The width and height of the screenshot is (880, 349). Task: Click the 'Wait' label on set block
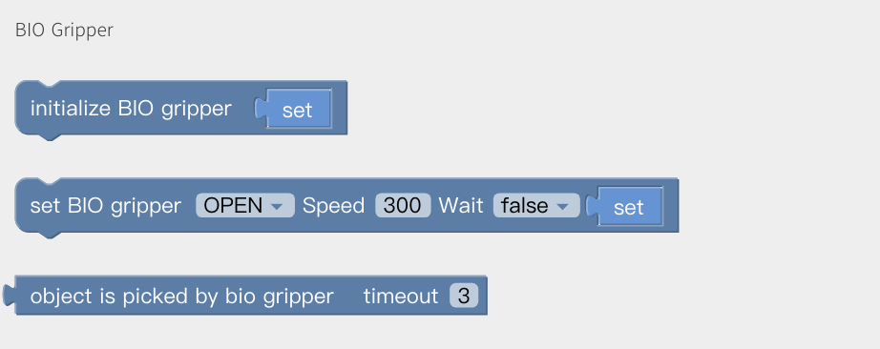(x=461, y=205)
